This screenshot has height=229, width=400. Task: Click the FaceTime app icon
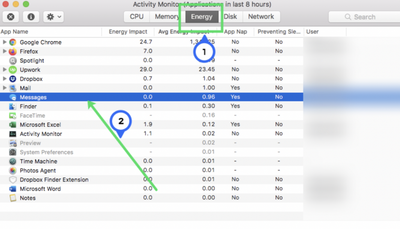point(12,115)
